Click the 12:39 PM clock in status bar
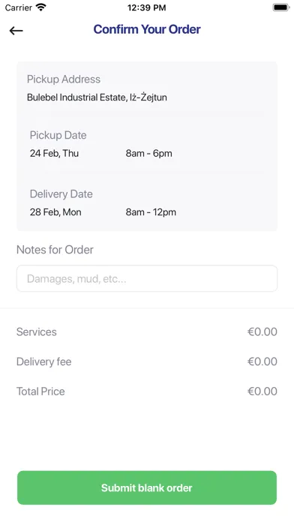 point(147,7)
